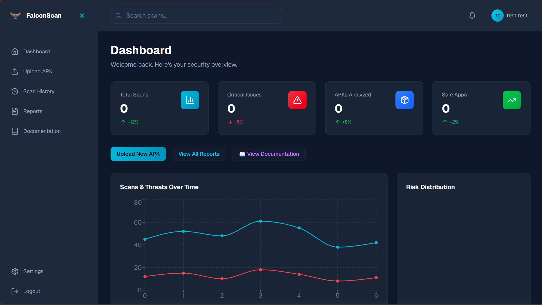
Task: Focus the Search scans input field
Action: tap(196, 16)
